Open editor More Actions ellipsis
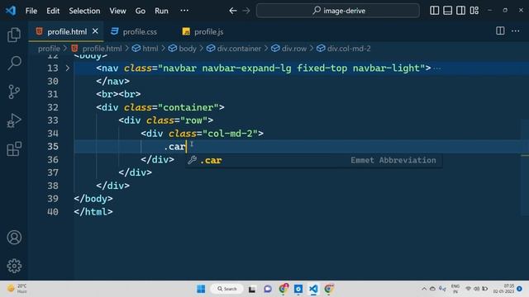 516,31
